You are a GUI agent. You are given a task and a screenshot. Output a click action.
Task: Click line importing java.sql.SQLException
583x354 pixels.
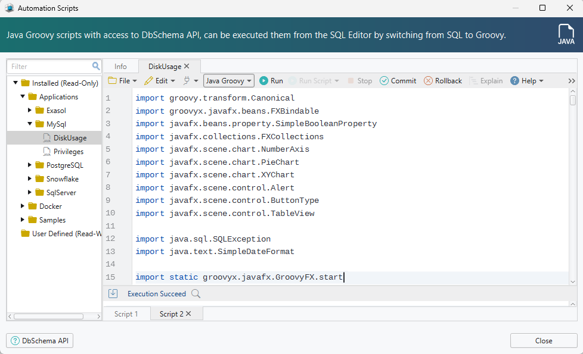203,239
